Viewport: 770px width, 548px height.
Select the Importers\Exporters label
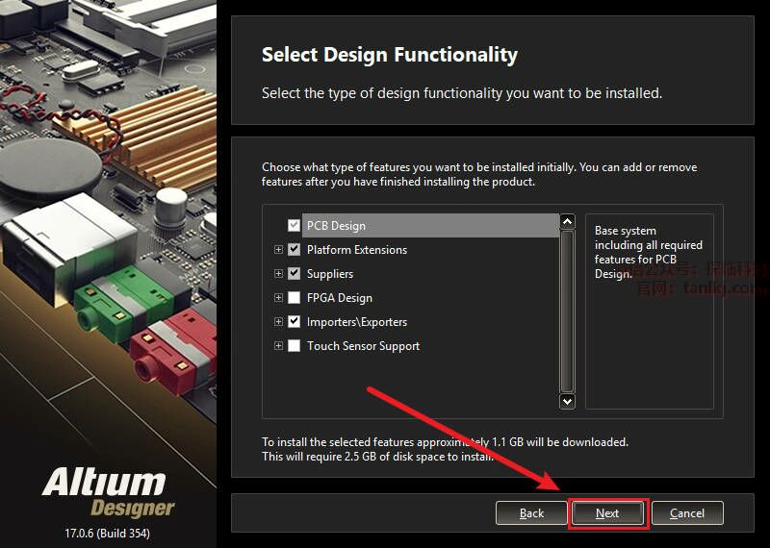coord(357,322)
